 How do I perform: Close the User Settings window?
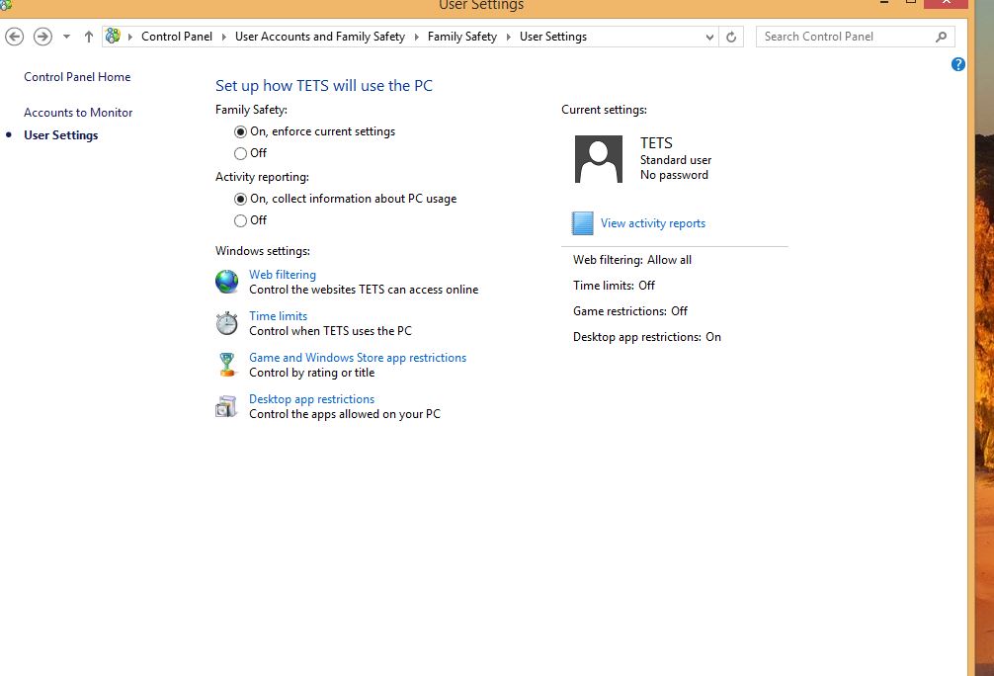click(x=946, y=3)
